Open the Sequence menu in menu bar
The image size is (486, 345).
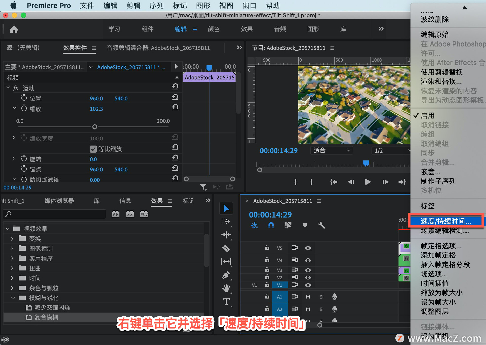click(156, 5)
